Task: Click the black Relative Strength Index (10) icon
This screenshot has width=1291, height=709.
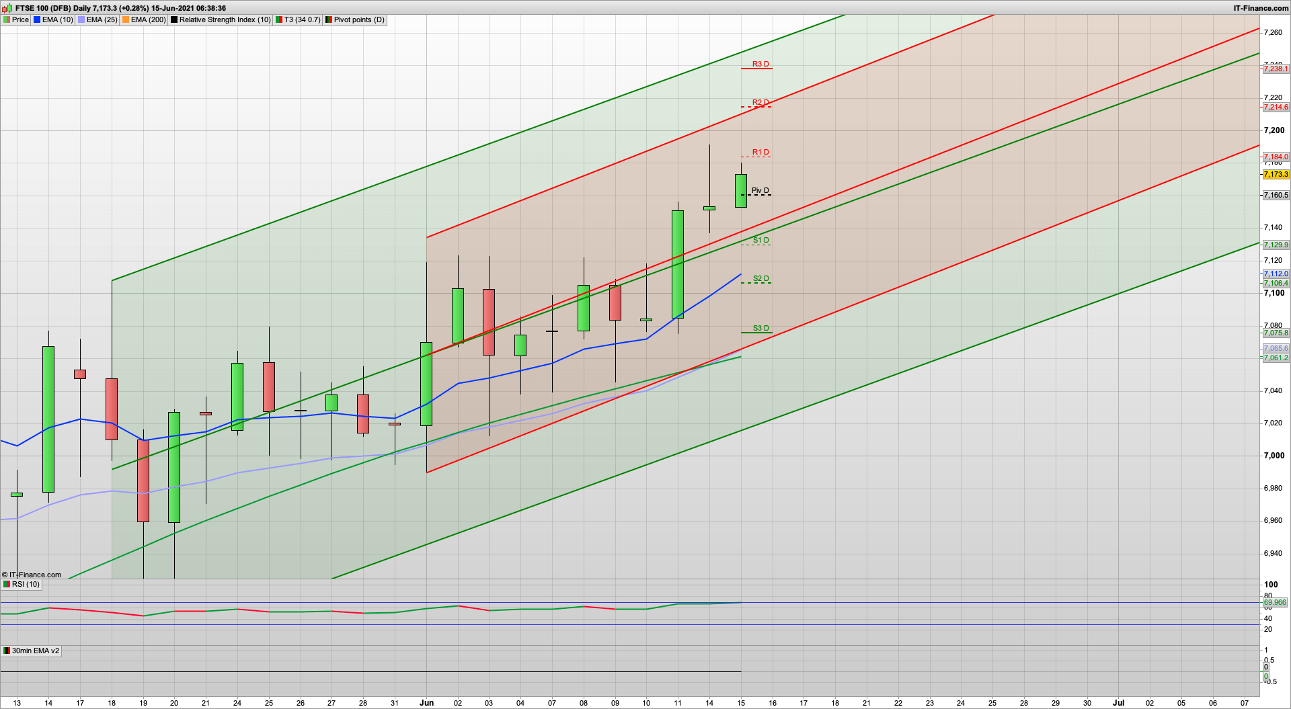Action: pyautogui.click(x=174, y=20)
